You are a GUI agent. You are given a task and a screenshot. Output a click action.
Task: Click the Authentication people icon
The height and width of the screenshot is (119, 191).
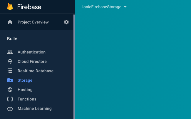pos(10,52)
